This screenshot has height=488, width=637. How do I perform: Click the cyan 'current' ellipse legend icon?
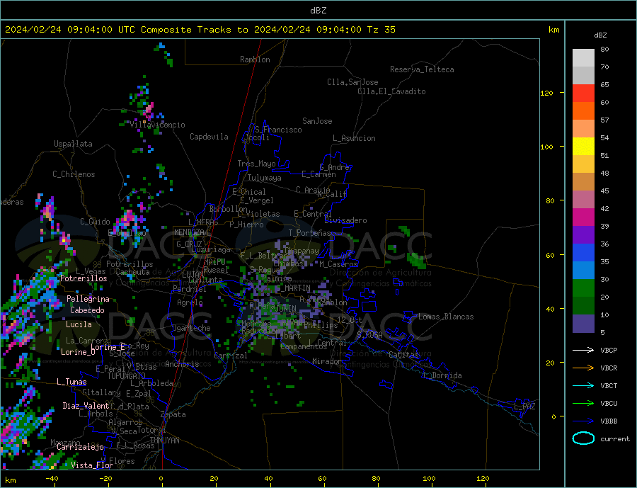pos(583,438)
